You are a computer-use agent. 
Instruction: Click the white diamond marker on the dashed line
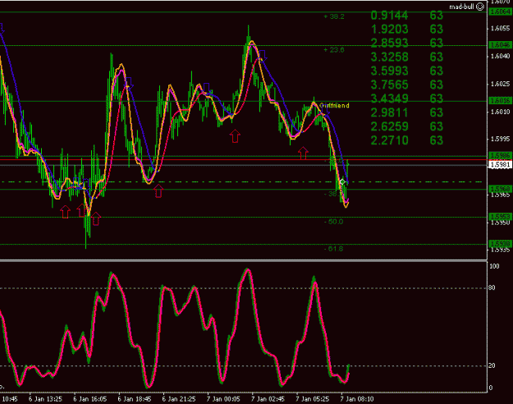(x=342, y=181)
